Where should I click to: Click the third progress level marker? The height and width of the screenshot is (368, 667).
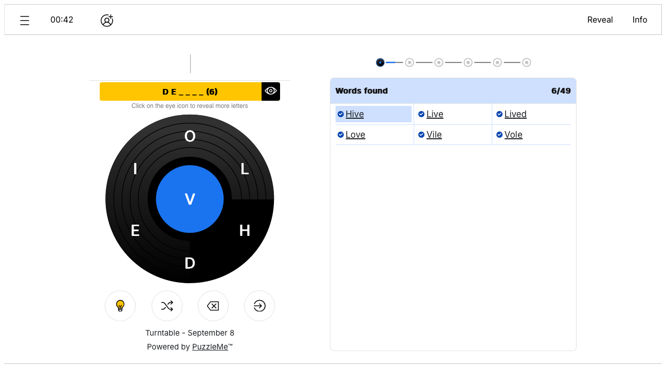[x=439, y=63]
